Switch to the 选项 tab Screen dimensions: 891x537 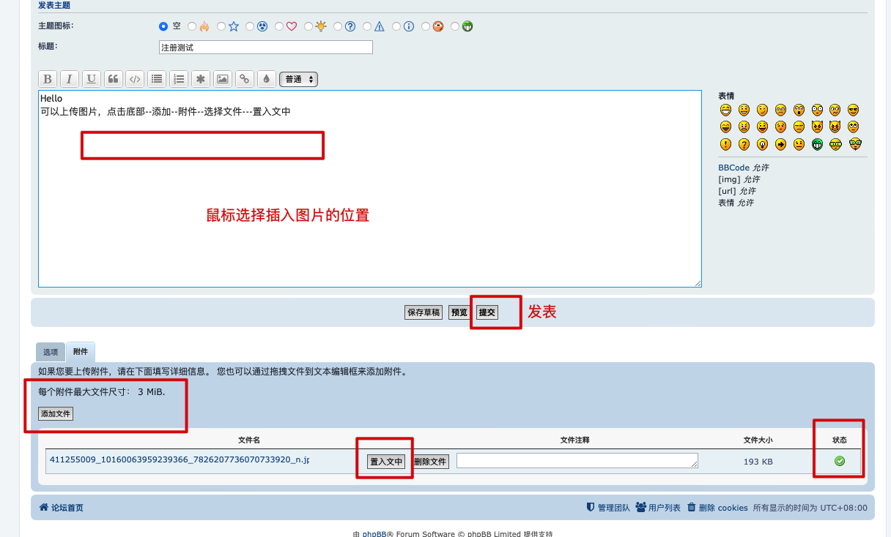(x=50, y=352)
